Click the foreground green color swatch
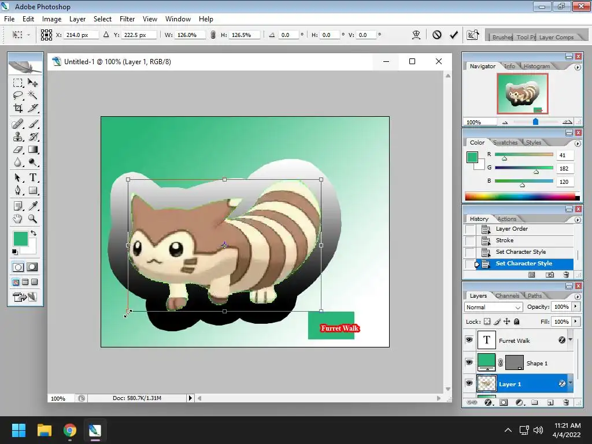 point(20,239)
